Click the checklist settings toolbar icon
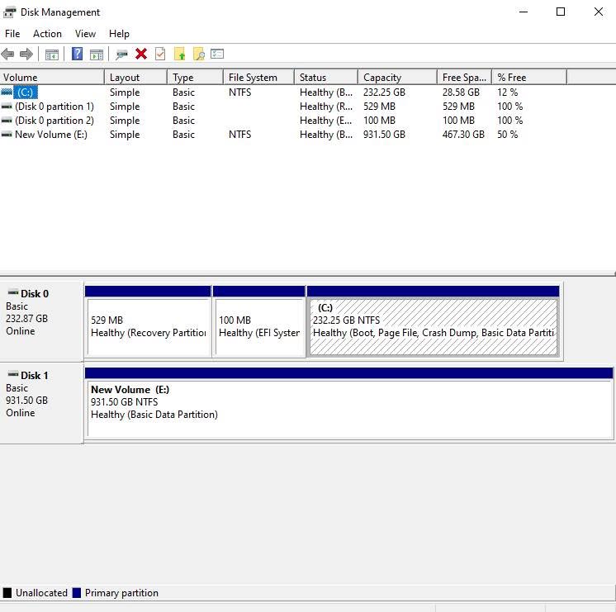 [217, 54]
